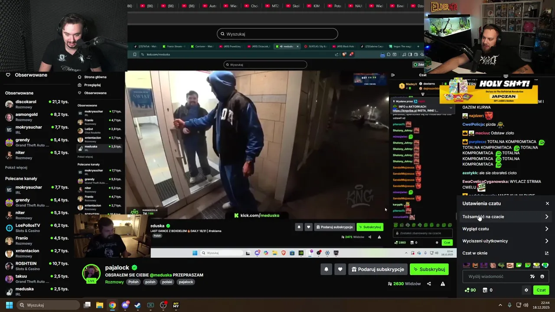Click pajalock's streamer avatar with LIVE badge
The height and width of the screenshot is (312, 555).
[x=91, y=274]
